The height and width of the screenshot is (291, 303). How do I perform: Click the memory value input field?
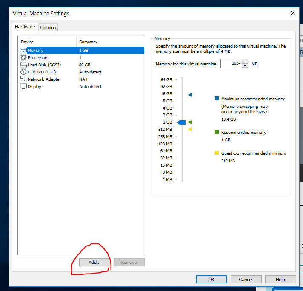pos(231,64)
